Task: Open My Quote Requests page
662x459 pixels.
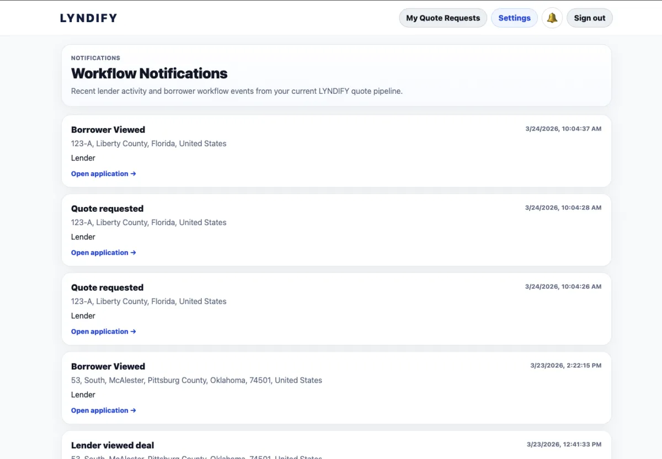Action: click(x=443, y=18)
